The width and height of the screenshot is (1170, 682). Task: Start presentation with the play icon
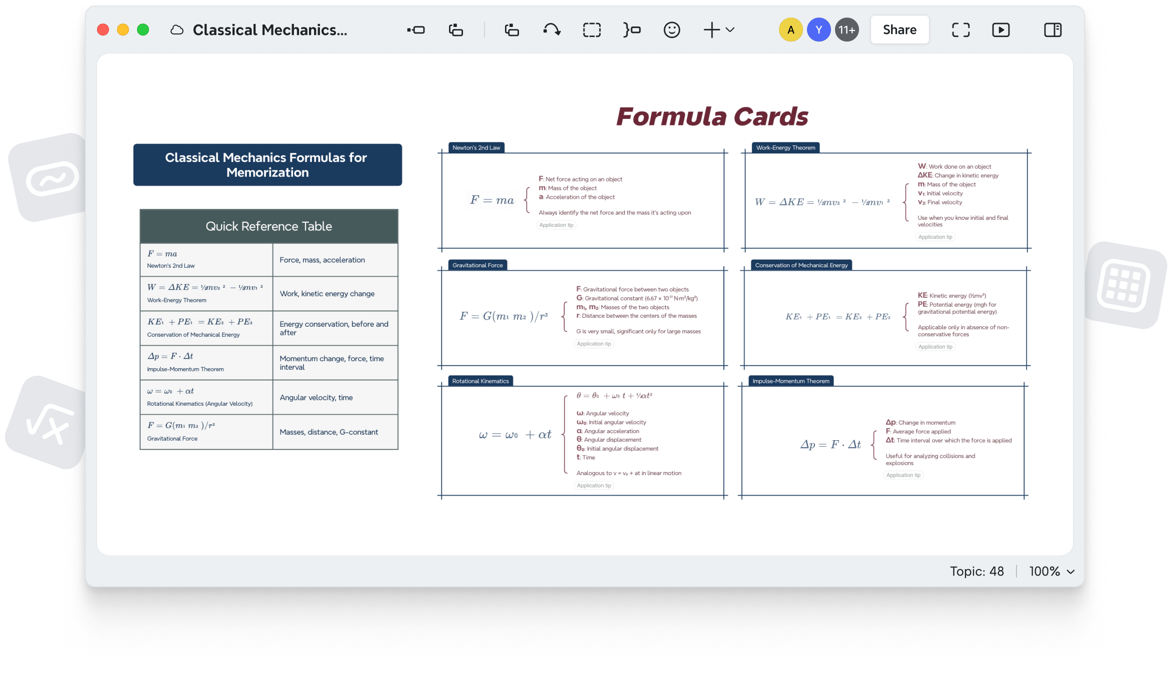click(x=1001, y=29)
